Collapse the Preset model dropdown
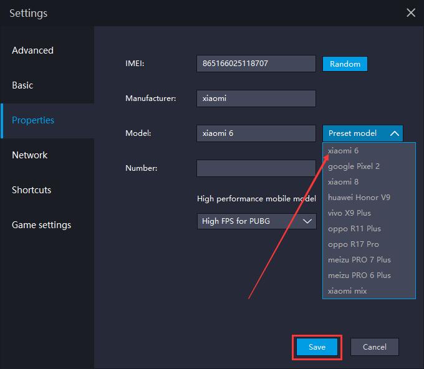Image resolution: width=424 pixels, height=369 pixels. [363, 133]
